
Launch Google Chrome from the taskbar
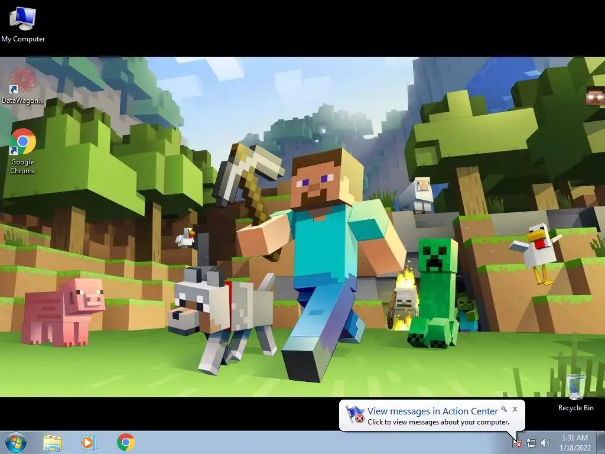tap(125, 442)
